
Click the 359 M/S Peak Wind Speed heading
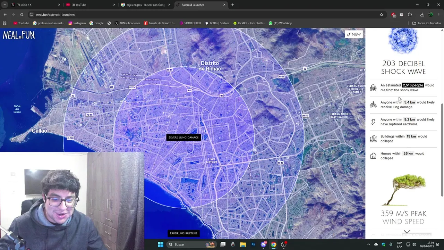coord(403,217)
